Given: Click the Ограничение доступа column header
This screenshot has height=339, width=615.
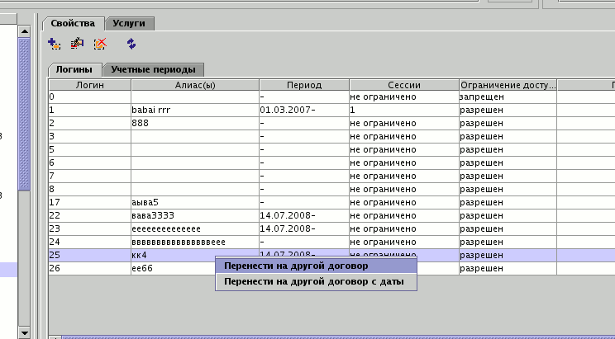Looking at the screenshot, I should [508, 85].
